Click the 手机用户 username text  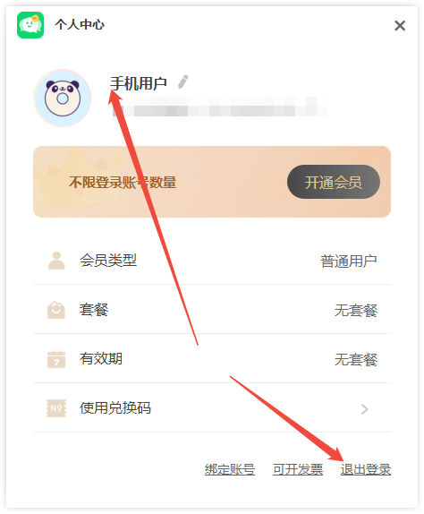[139, 83]
